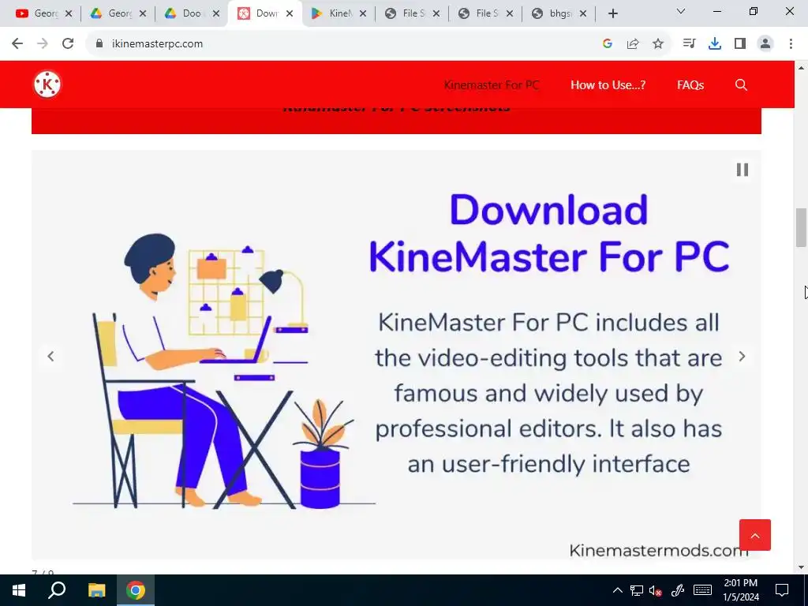
Task: Open a new tab with plus button
Action: coord(612,13)
